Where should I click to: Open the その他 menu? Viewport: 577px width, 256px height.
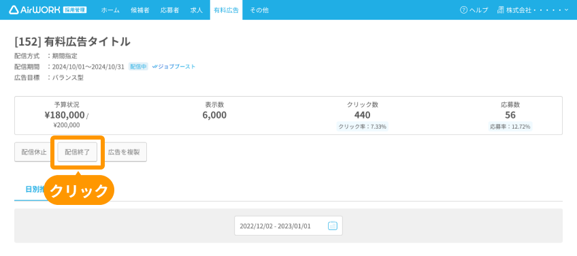[x=259, y=10]
